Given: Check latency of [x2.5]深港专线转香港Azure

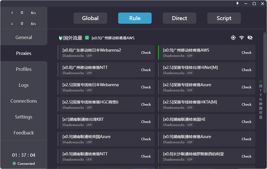Looking at the screenshot, I should point(247,87).
